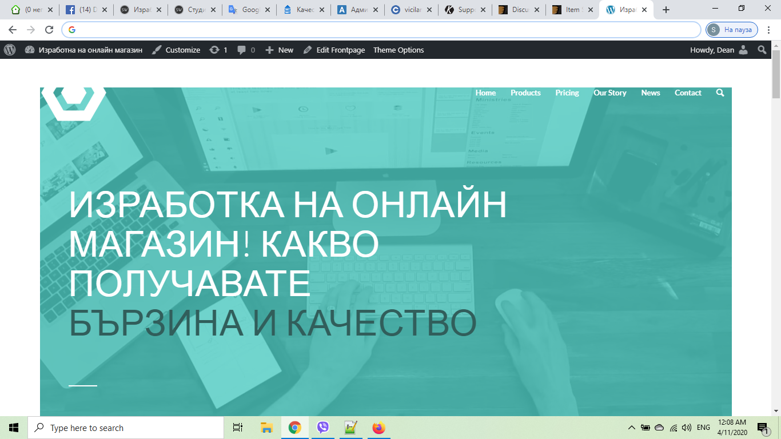Open News in site navigation

(651, 93)
